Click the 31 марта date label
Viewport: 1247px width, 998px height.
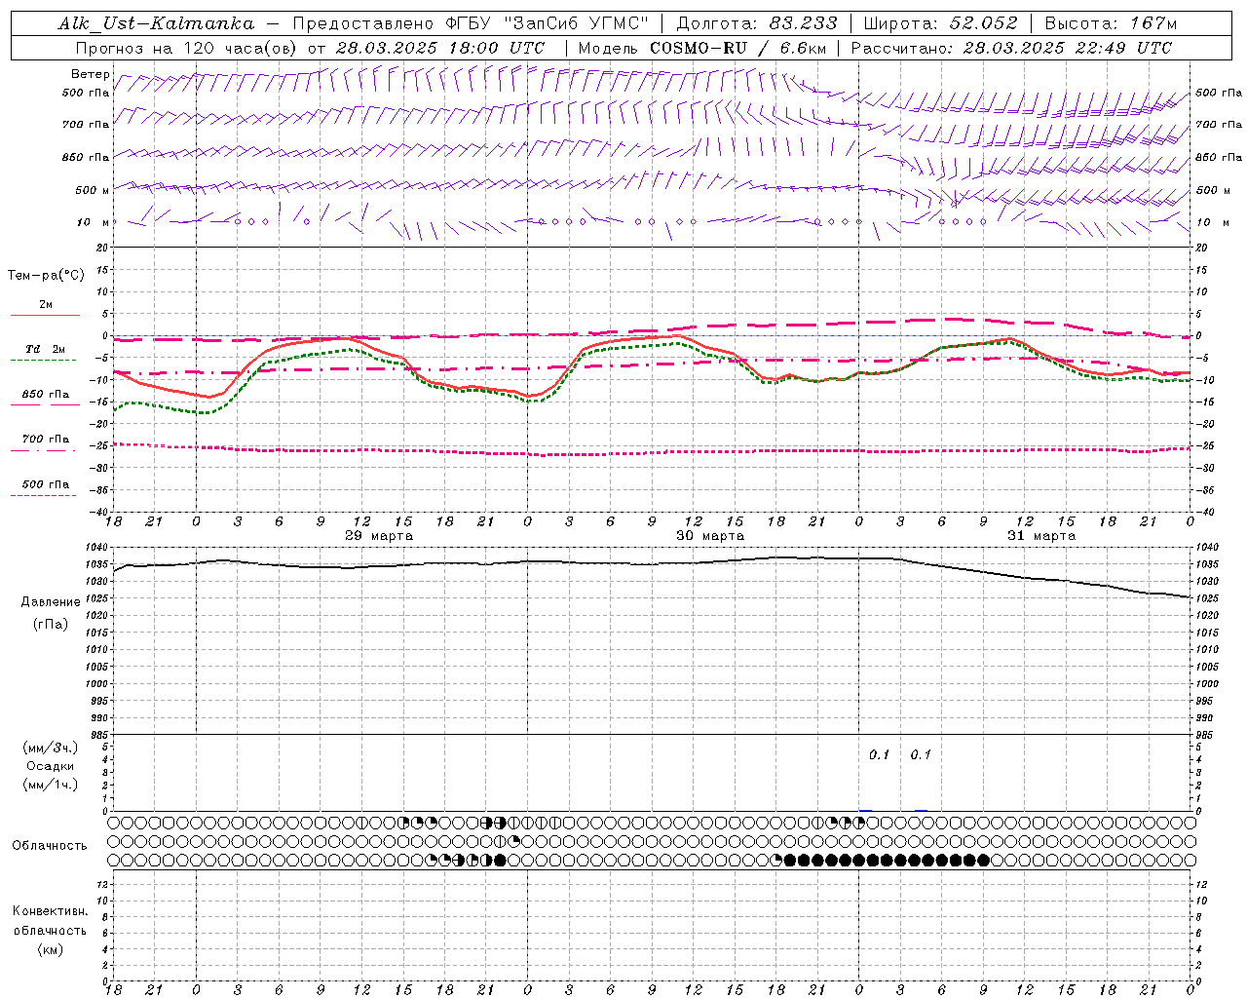coord(1041,536)
